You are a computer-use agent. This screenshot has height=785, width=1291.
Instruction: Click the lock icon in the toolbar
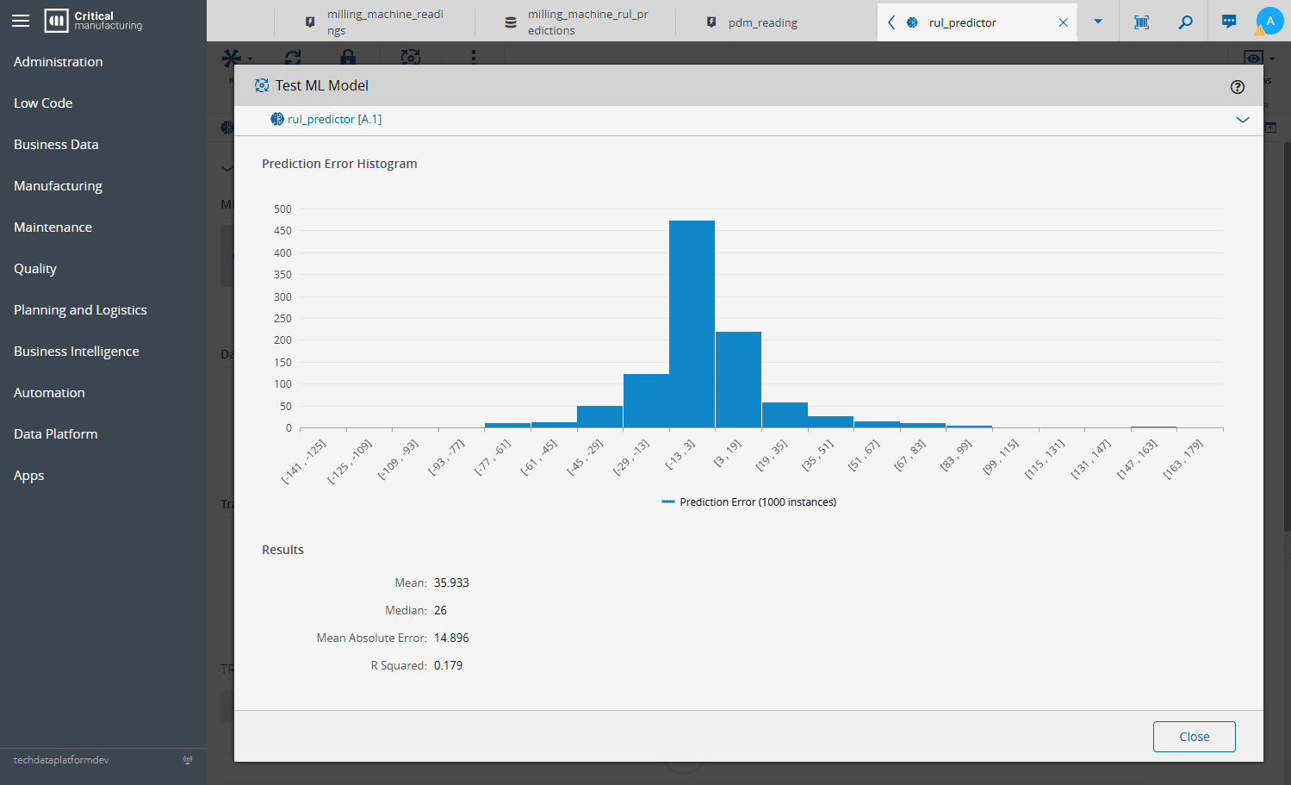pos(348,56)
